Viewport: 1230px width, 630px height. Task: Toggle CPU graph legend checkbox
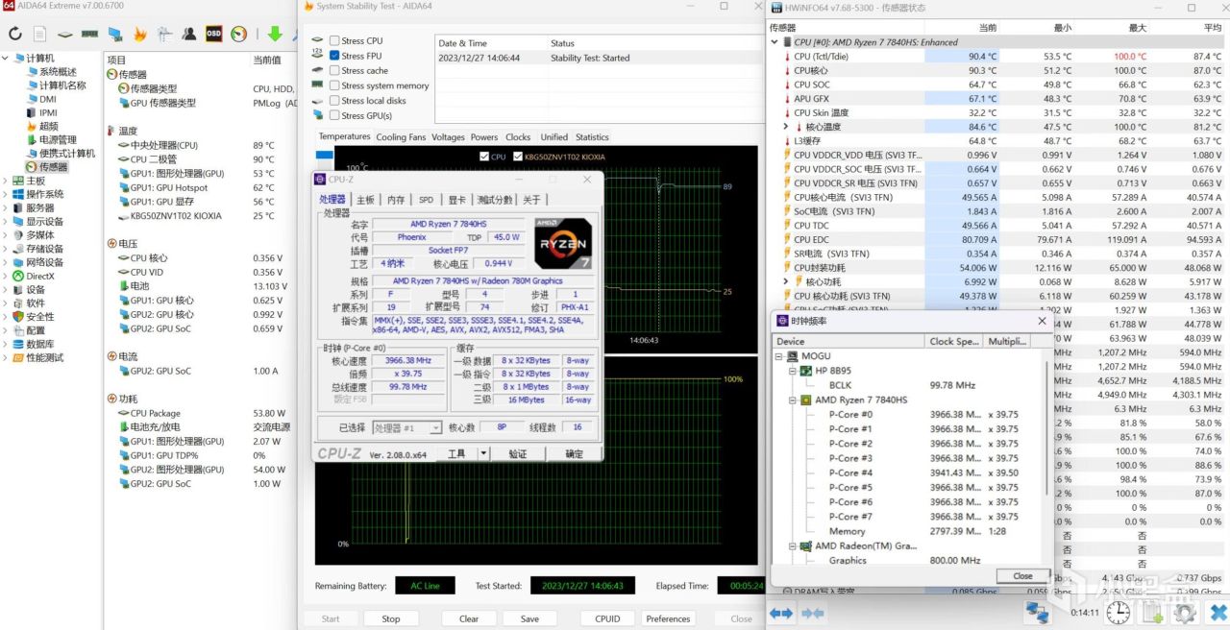484,157
